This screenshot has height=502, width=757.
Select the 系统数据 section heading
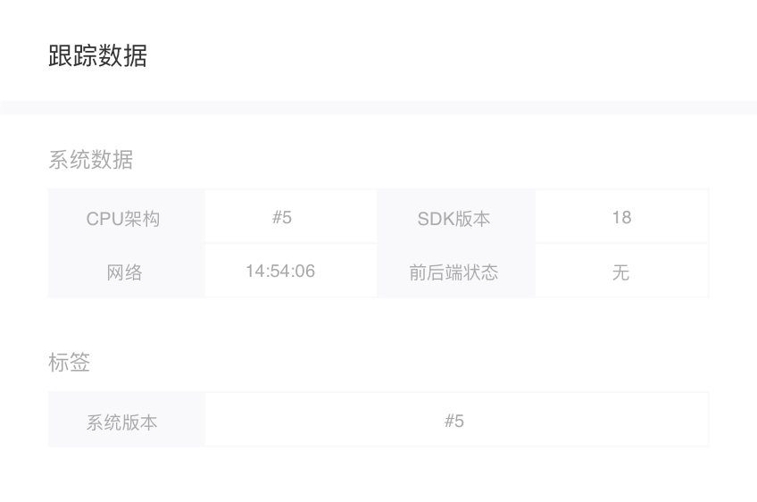coord(91,159)
